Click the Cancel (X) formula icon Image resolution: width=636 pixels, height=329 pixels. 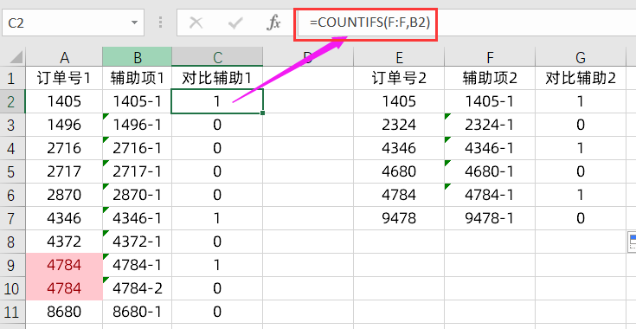[196, 23]
